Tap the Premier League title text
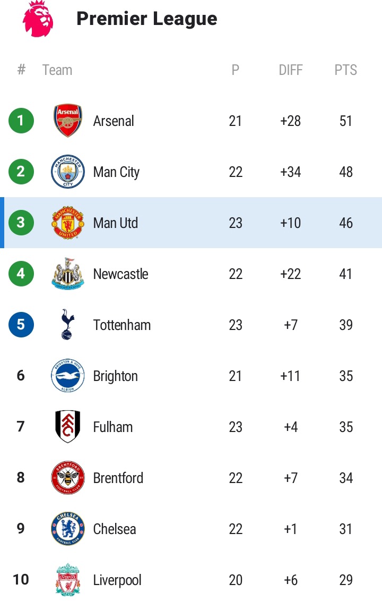 coord(147,19)
